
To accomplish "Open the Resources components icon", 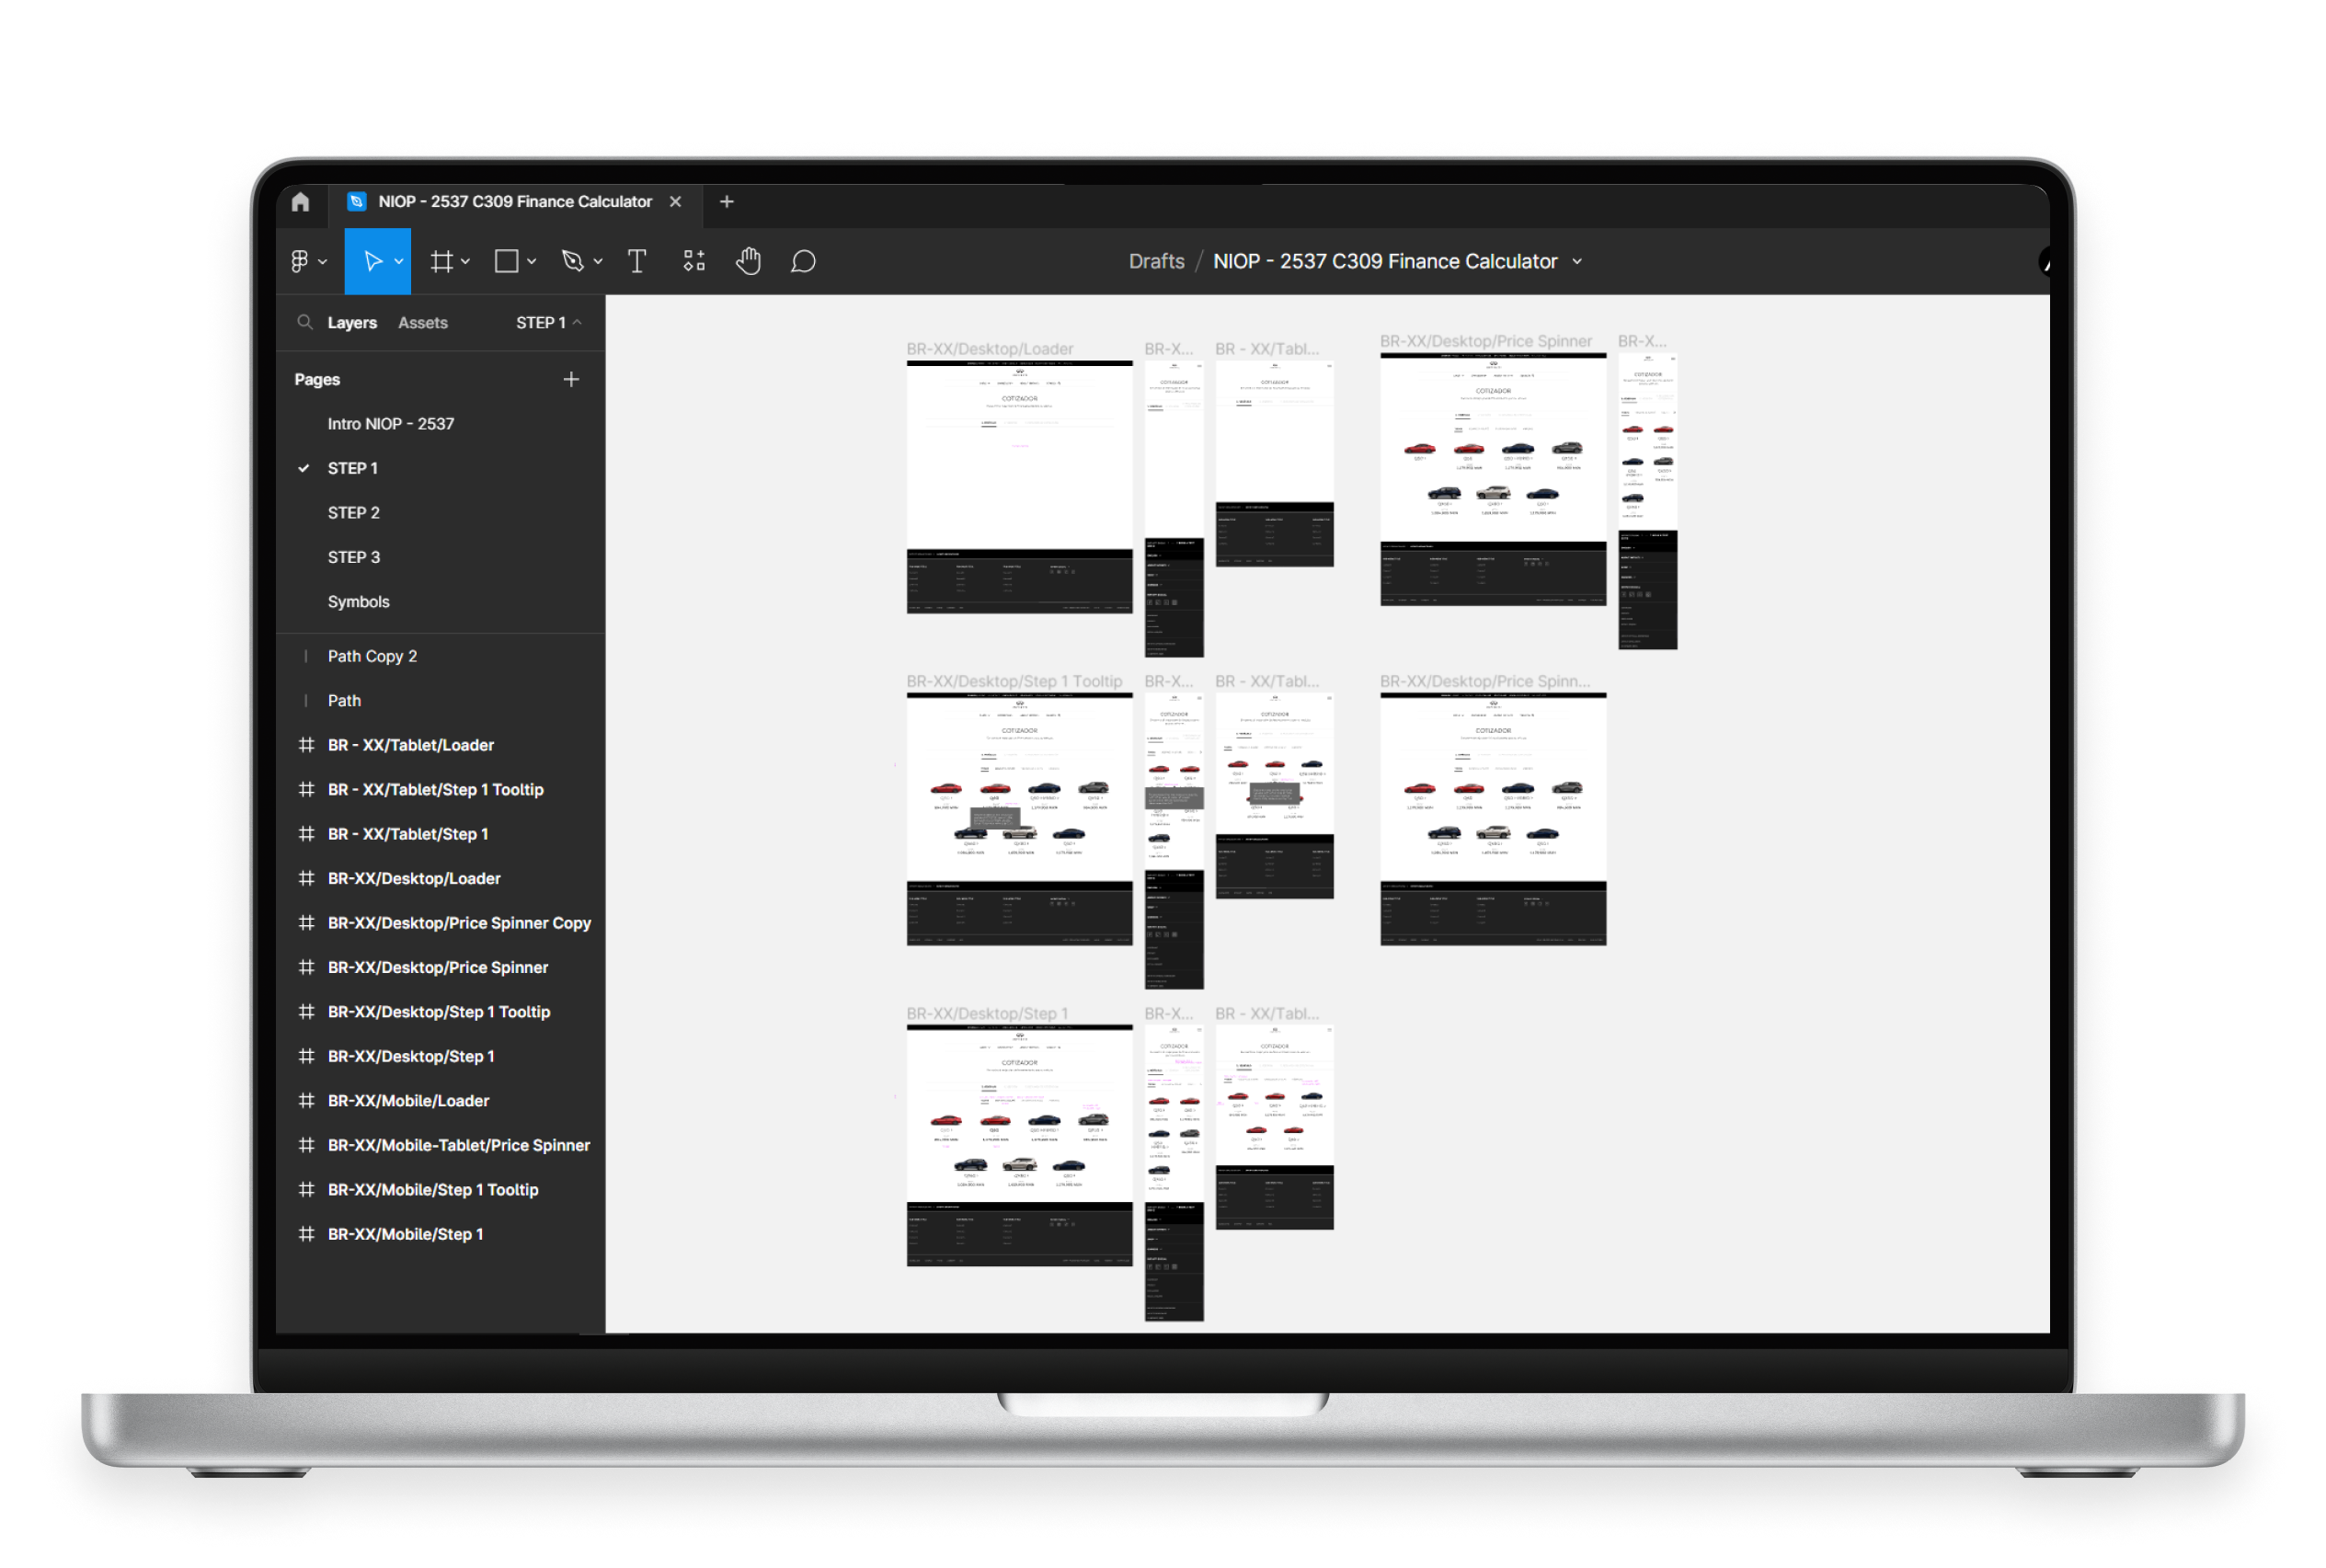I will click(x=694, y=262).
